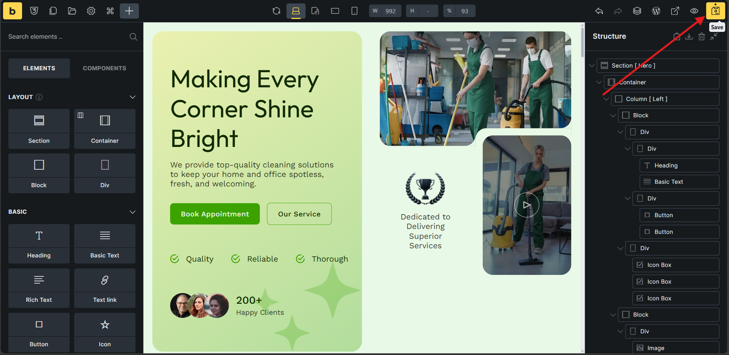Add a Block element
Screen dimensions: 729x355
(39, 173)
